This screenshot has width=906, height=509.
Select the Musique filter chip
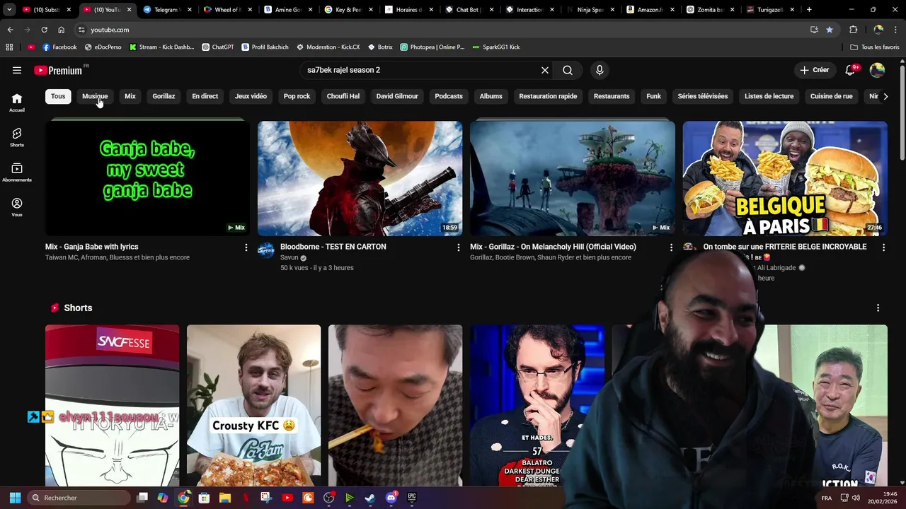(95, 96)
